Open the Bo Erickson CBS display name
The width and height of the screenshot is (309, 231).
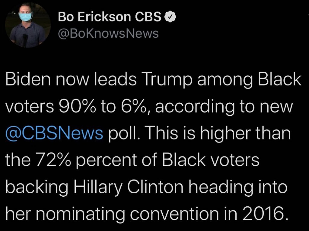(x=110, y=17)
